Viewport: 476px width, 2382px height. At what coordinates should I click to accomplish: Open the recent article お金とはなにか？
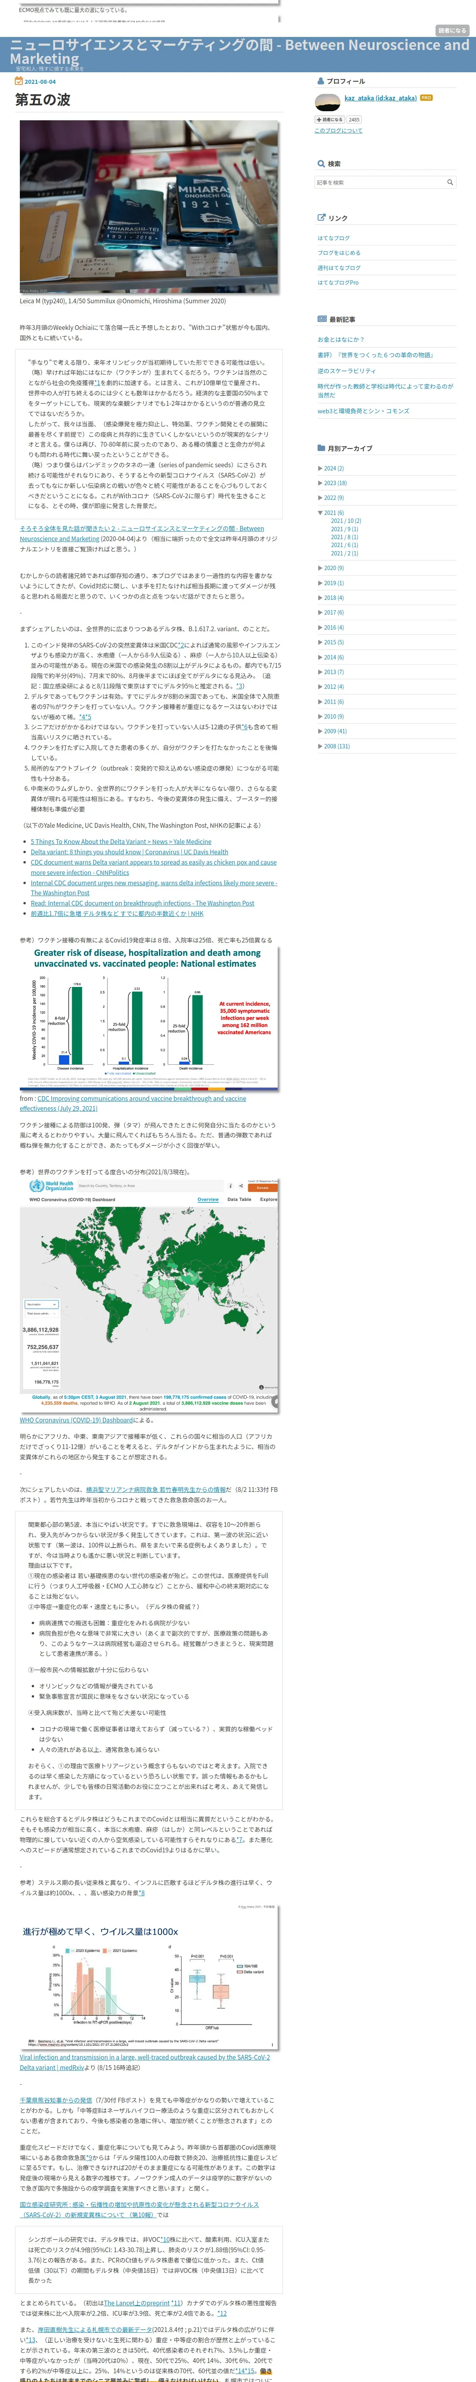(341, 339)
